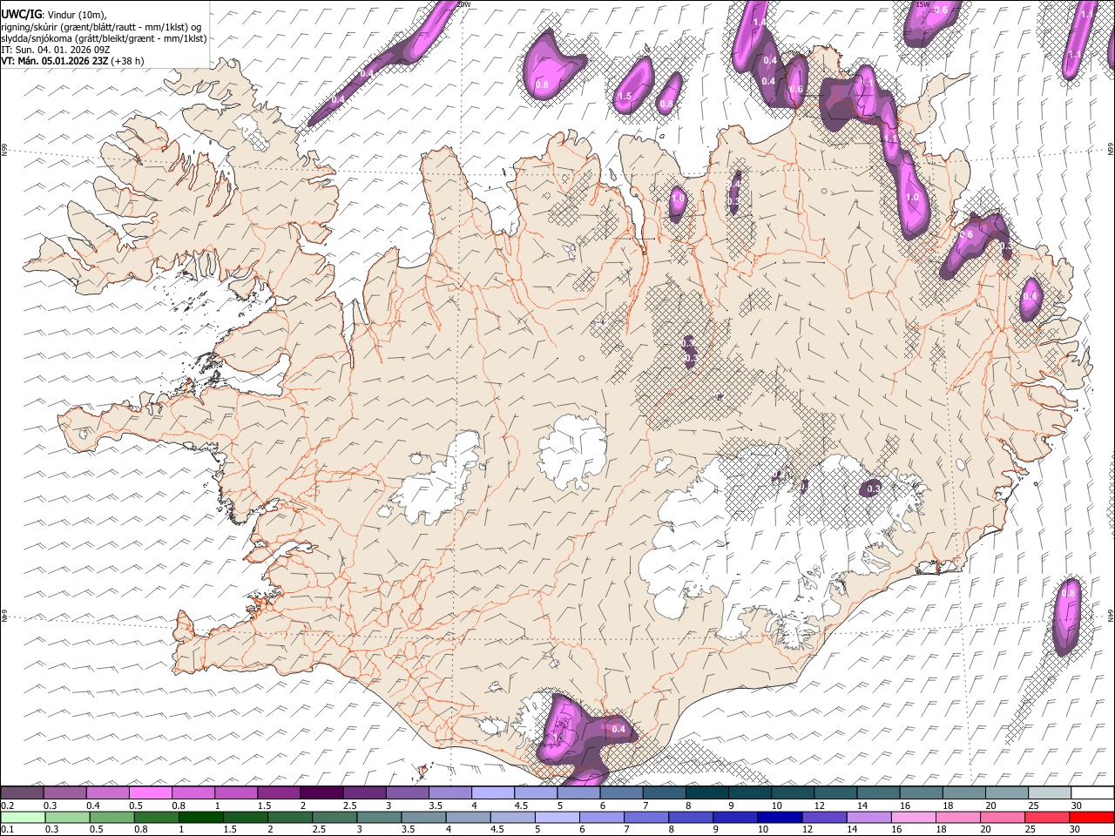
Task: Click the '25' label on the upper snow scale
Action: coord(1033,806)
